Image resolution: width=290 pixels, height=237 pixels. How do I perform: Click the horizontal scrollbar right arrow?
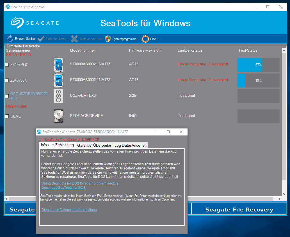tap(279, 199)
